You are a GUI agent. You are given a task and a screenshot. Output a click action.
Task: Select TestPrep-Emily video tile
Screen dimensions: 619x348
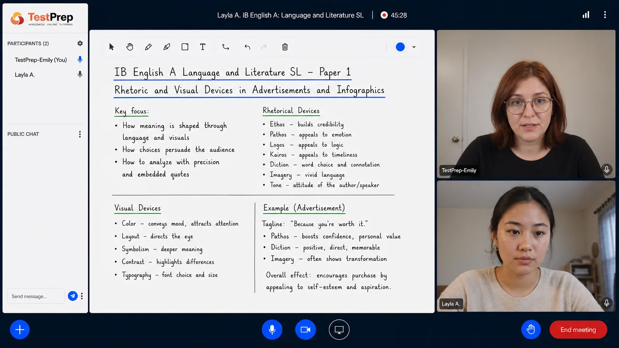526,105
